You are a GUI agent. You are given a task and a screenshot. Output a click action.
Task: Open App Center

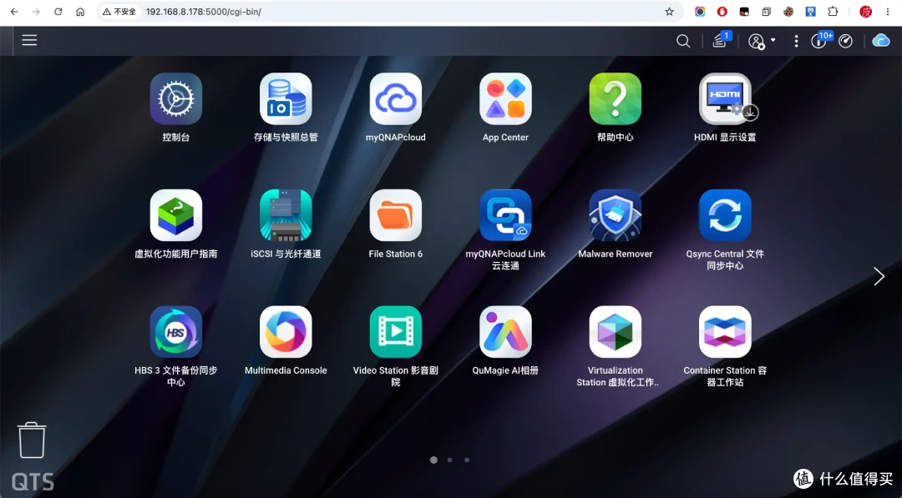(x=505, y=98)
